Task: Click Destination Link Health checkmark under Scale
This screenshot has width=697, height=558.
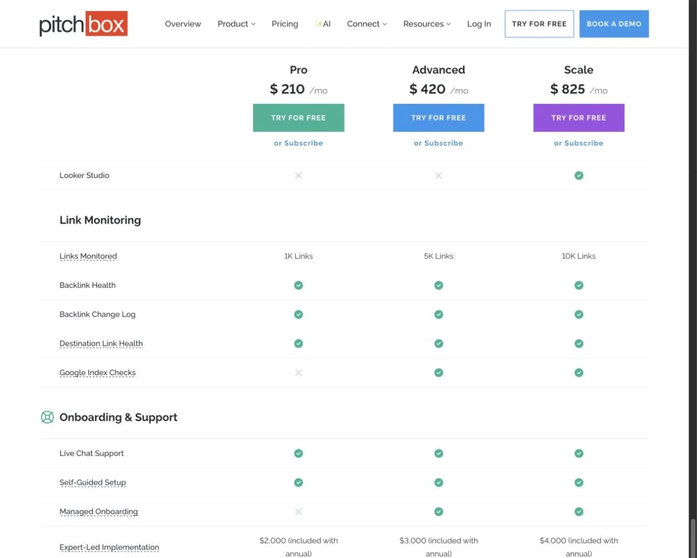Action: point(579,343)
